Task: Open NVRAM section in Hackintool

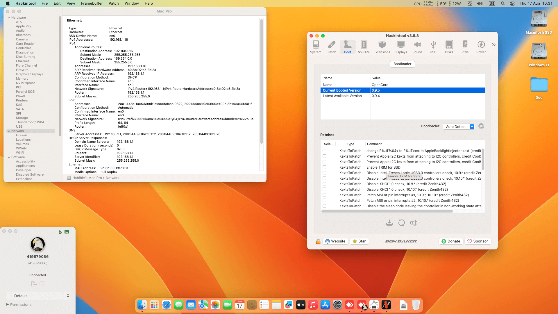Action: coord(364,47)
